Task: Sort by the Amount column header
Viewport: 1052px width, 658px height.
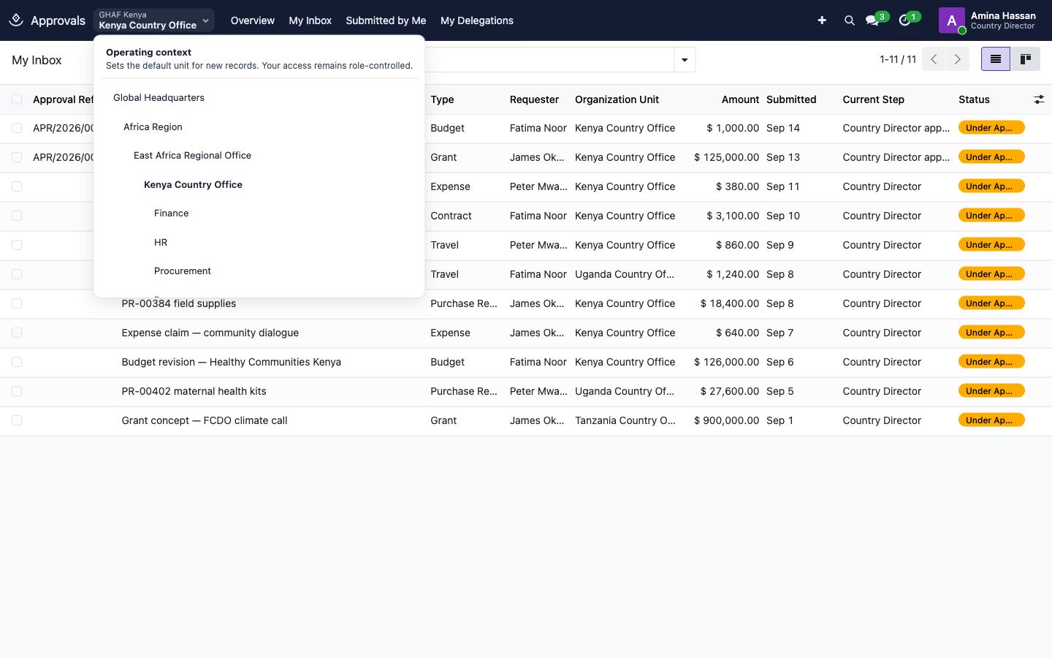Action: pyautogui.click(x=741, y=99)
